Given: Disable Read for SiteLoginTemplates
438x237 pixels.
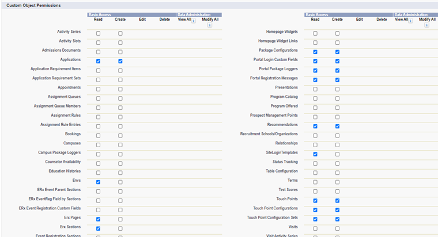Looking at the screenshot, I should pos(315,154).
